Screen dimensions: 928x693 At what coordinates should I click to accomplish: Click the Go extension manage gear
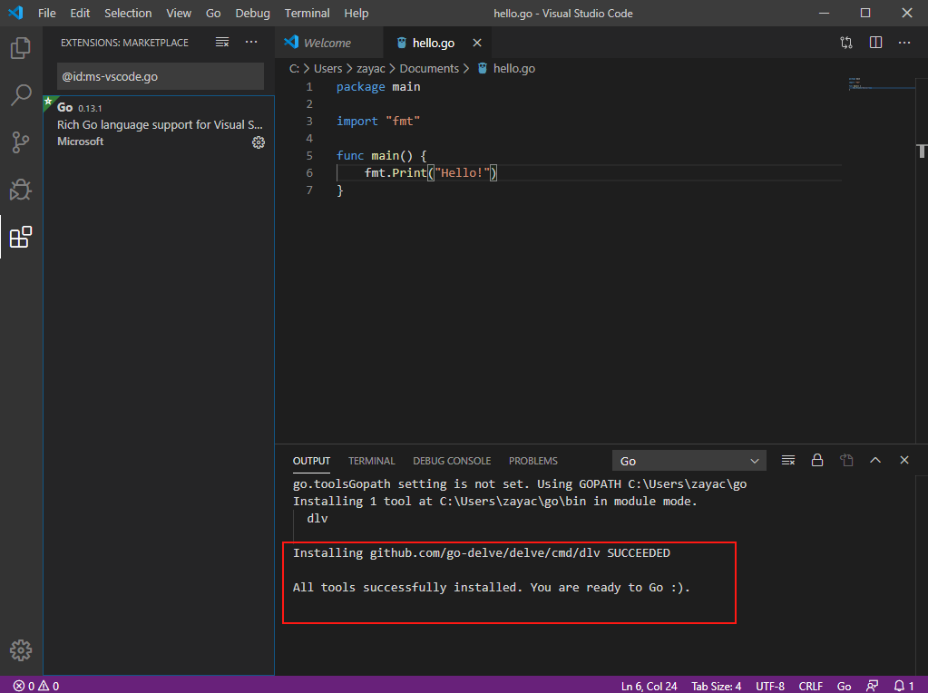(259, 142)
